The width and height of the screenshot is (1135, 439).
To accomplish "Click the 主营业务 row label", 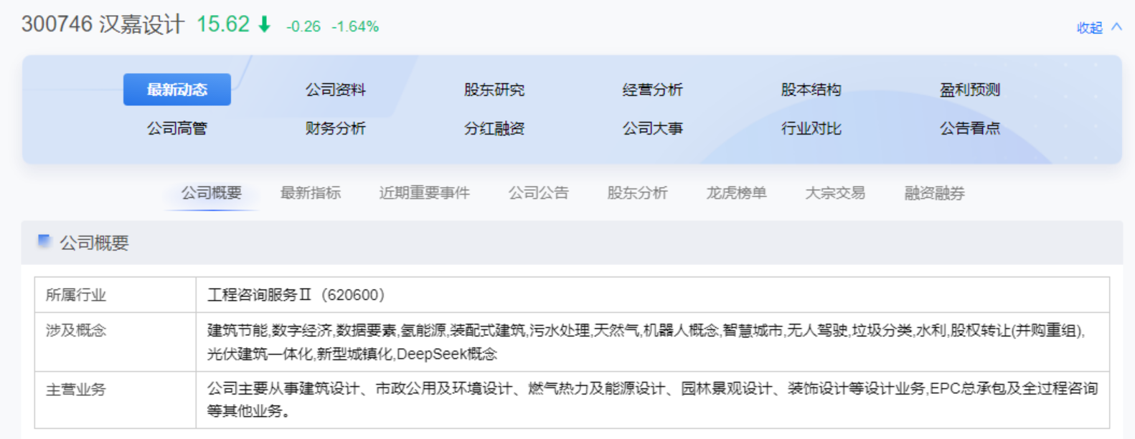I will (x=76, y=390).
